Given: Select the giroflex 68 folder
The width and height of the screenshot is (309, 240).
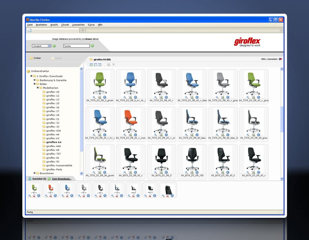Looking at the screenshot, I should pyautogui.click(x=53, y=150).
